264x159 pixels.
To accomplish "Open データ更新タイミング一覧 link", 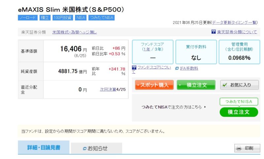I will click(x=234, y=22).
